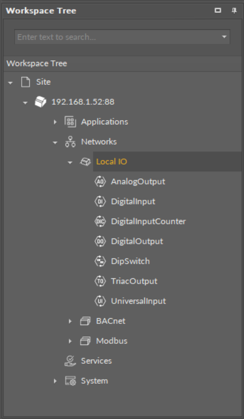This screenshot has width=244, height=419.
Task: Click the DigitalInput DI icon
Action: coord(100,202)
